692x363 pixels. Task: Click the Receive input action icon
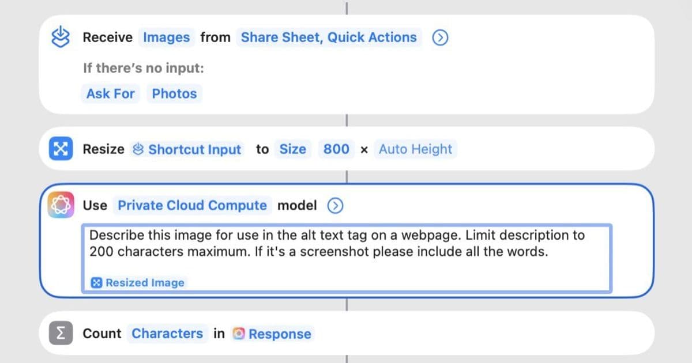pos(61,38)
